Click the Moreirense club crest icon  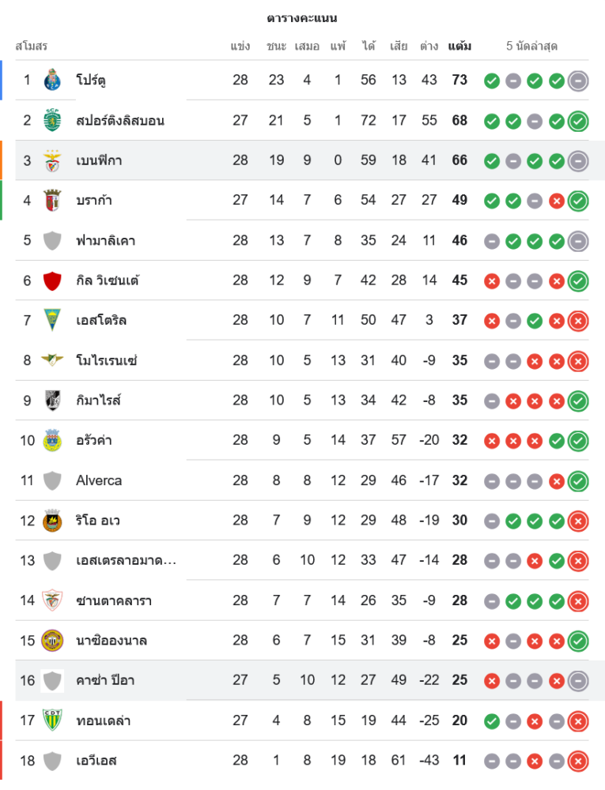pos(52,360)
